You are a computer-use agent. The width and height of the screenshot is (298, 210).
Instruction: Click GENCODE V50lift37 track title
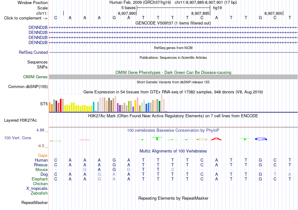pos(173,23)
